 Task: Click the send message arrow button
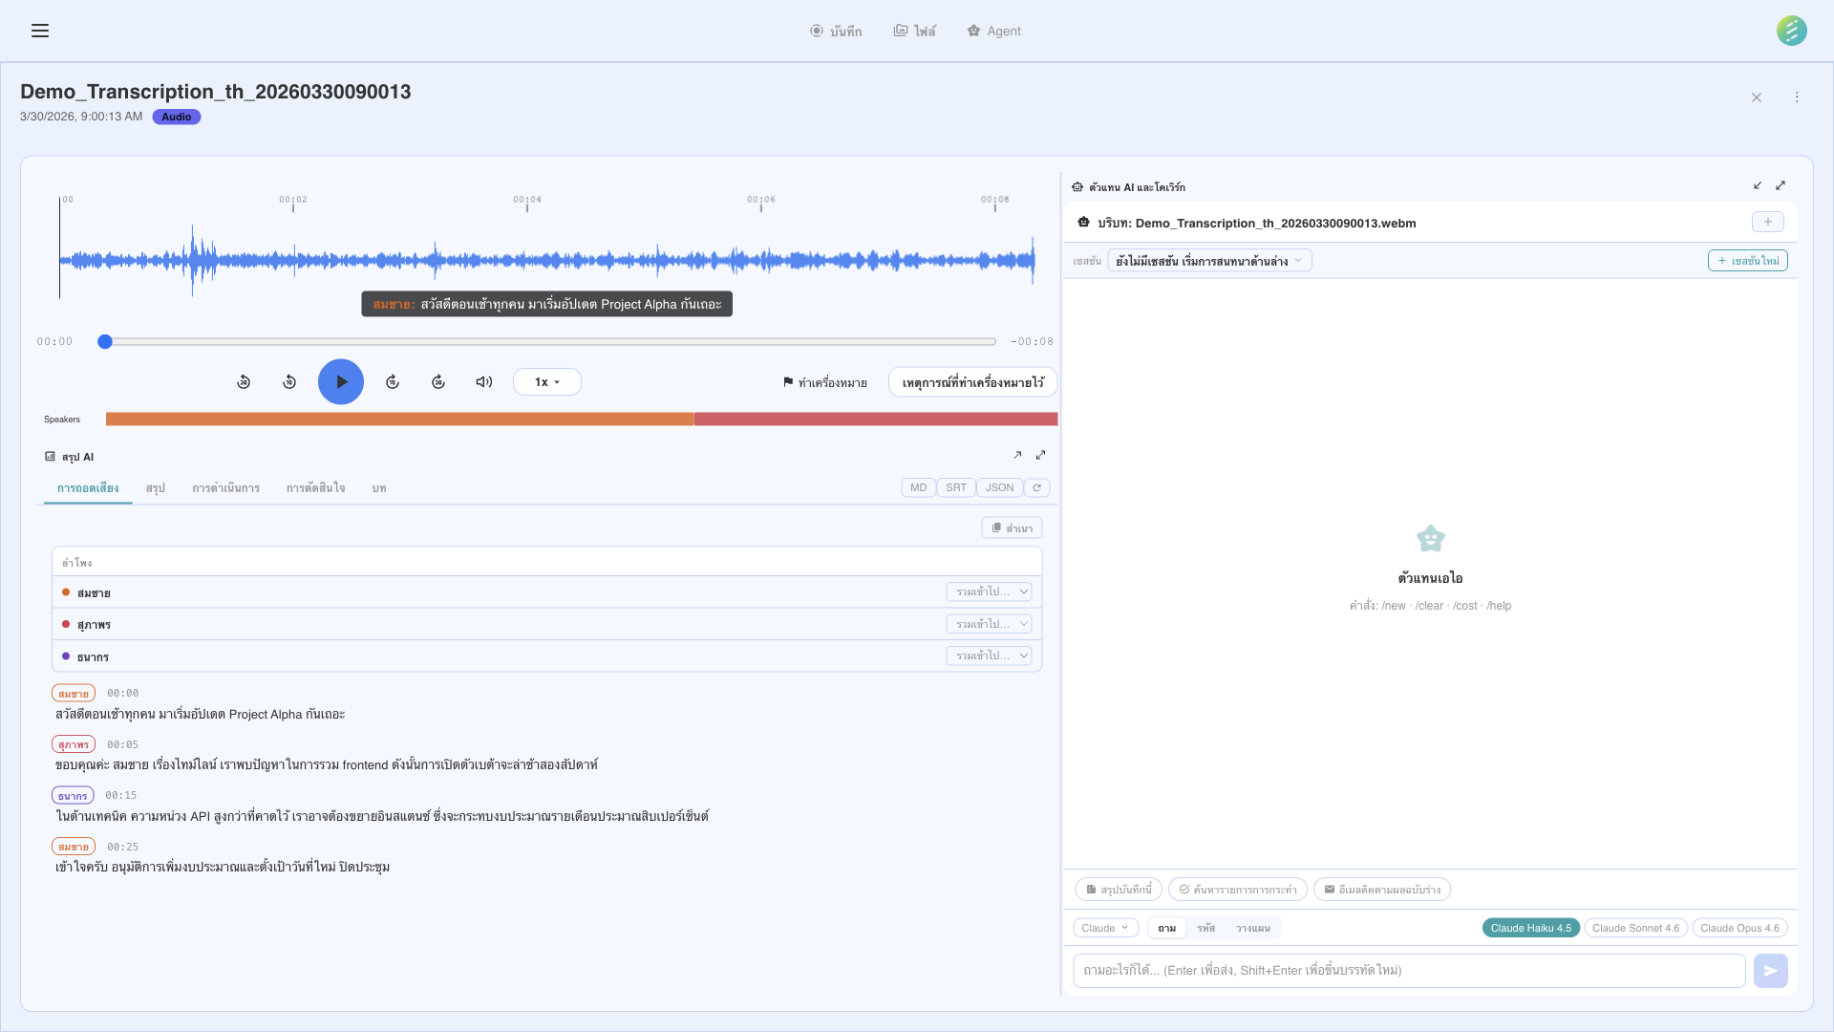1770,971
